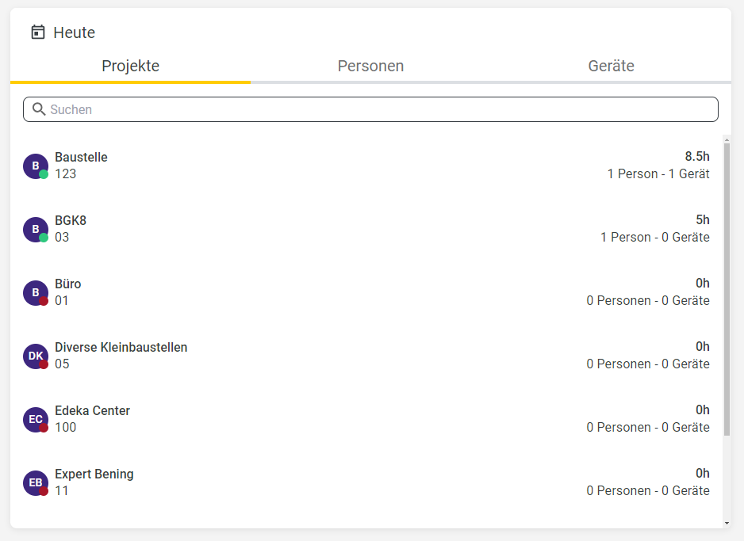Image resolution: width=744 pixels, height=541 pixels.
Task: Focus the Suchen search field
Action: coord(370,109)
